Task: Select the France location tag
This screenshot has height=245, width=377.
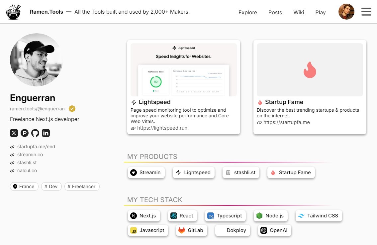Action: point(24,186)
